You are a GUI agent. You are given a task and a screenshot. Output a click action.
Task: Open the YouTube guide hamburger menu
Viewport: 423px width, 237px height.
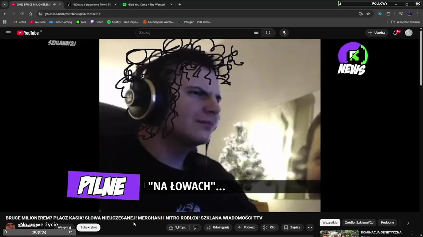click(8, 33)
